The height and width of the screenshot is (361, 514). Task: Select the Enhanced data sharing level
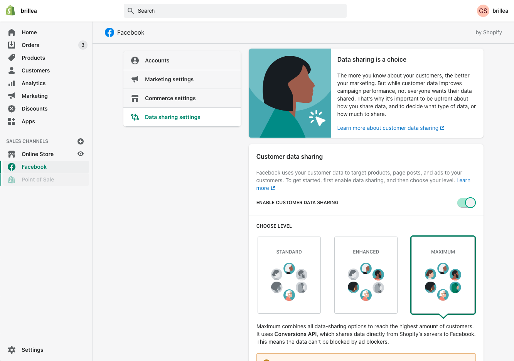pyautogui.click(x=366, y=275)
